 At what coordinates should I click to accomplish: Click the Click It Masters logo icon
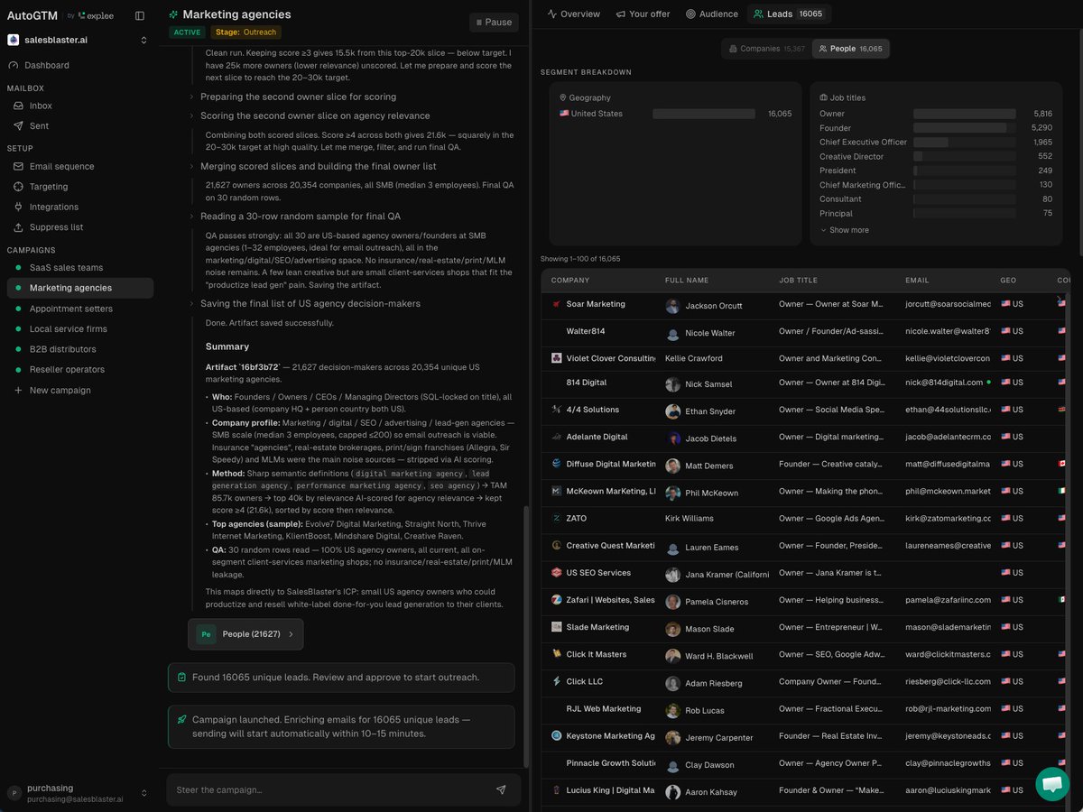(557, 654)
